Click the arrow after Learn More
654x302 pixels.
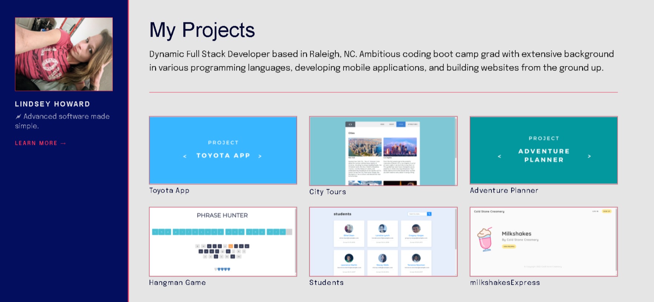[63, 143]
